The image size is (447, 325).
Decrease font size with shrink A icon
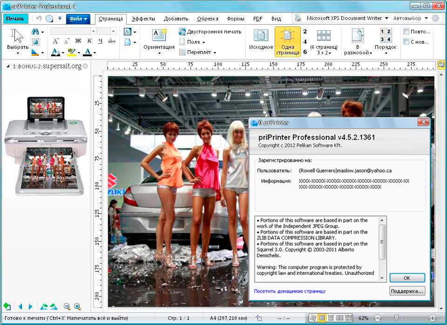tap(67, 41)
